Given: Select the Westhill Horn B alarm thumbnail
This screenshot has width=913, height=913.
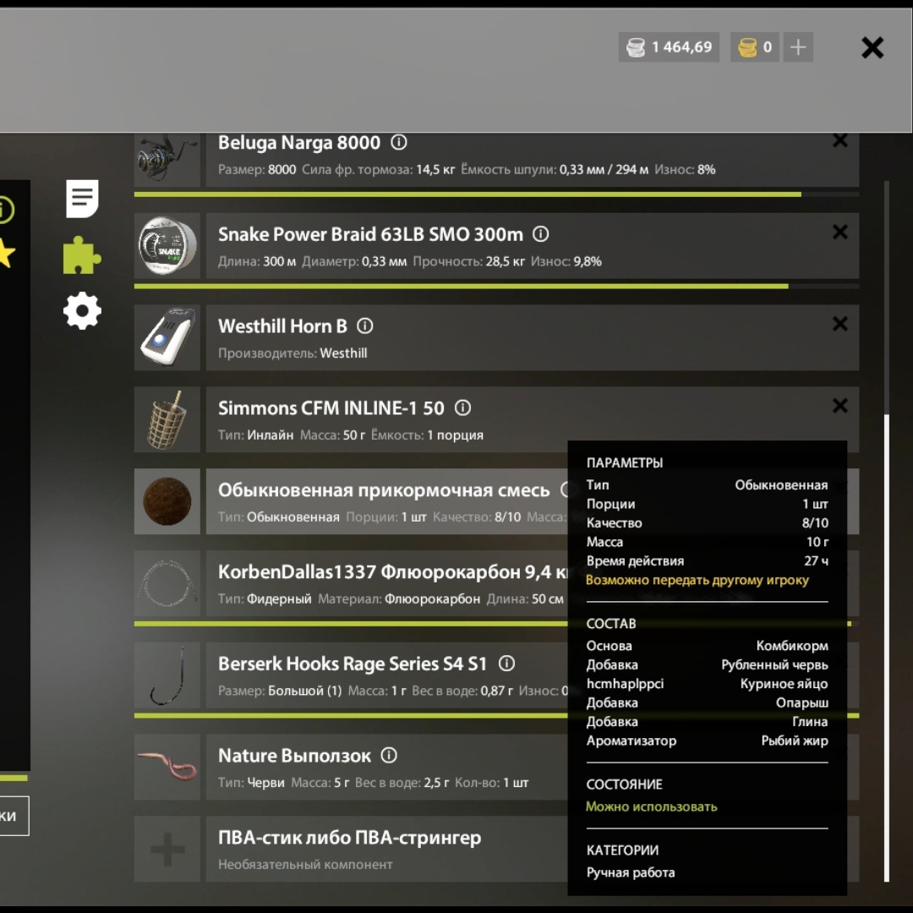Looking at the screenshot, I should 167,337.
